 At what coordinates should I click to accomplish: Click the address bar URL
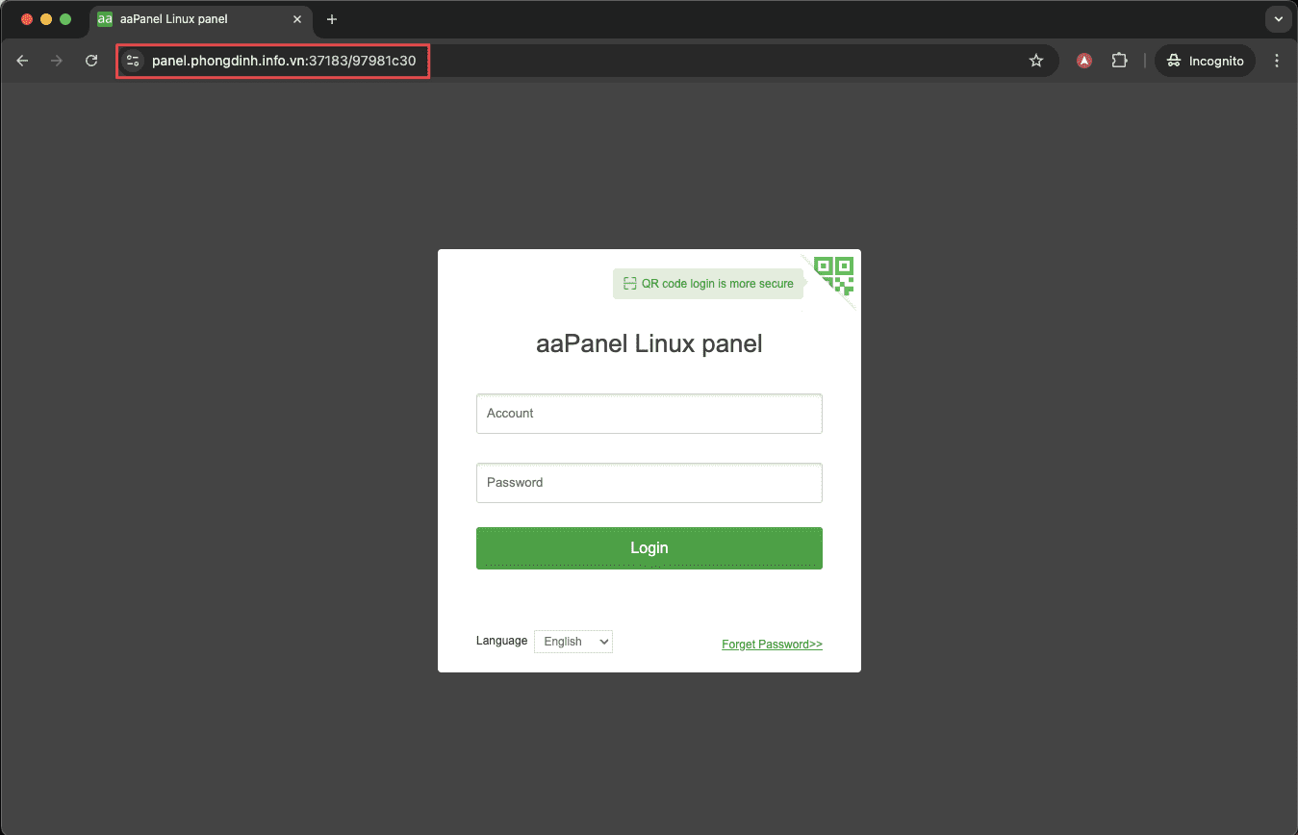[284, 61]
